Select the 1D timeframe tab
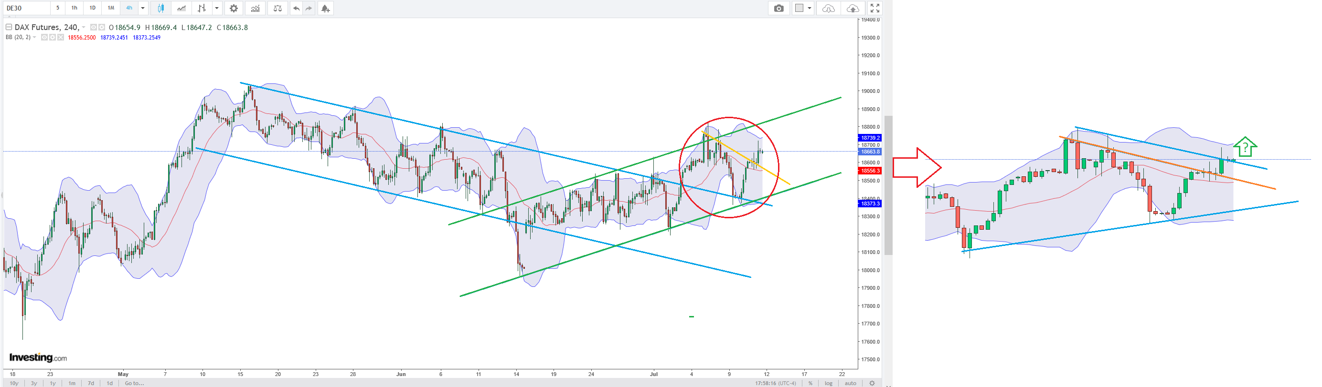Viewport: 1322px width, 387px height. point(92,8)
